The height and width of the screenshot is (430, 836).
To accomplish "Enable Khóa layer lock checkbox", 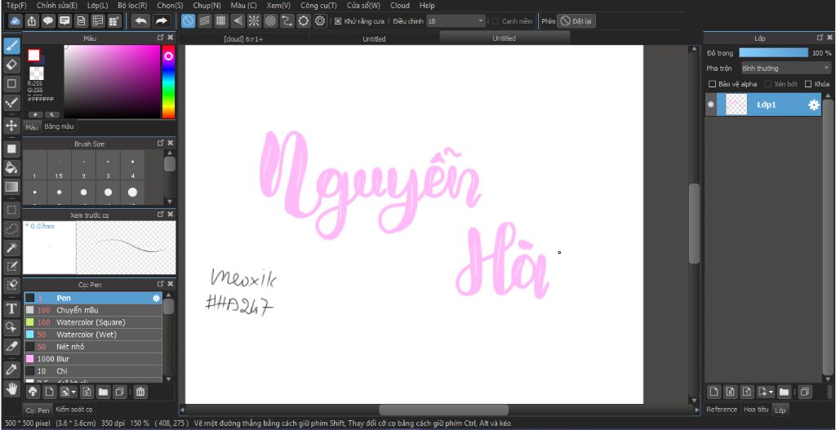I will pyautogui.click(x=807, y=84).
